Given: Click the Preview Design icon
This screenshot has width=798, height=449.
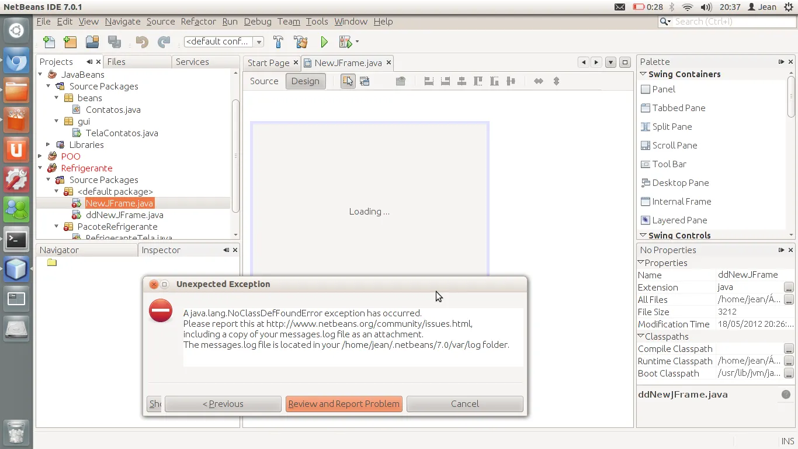Looking at the screenshot, I should [400, 81].
